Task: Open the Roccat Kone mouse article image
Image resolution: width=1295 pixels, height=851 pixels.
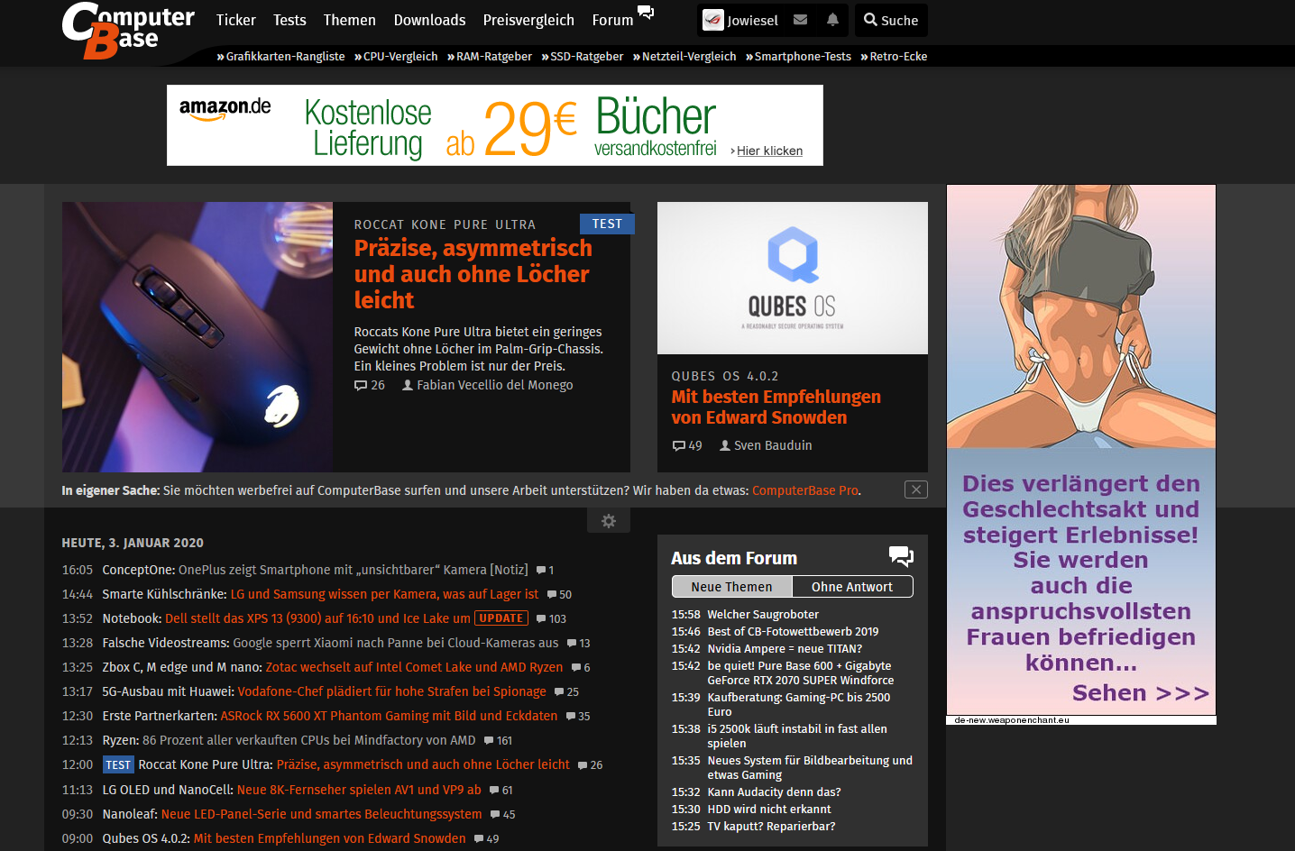Action: click(x=197, y=337)
